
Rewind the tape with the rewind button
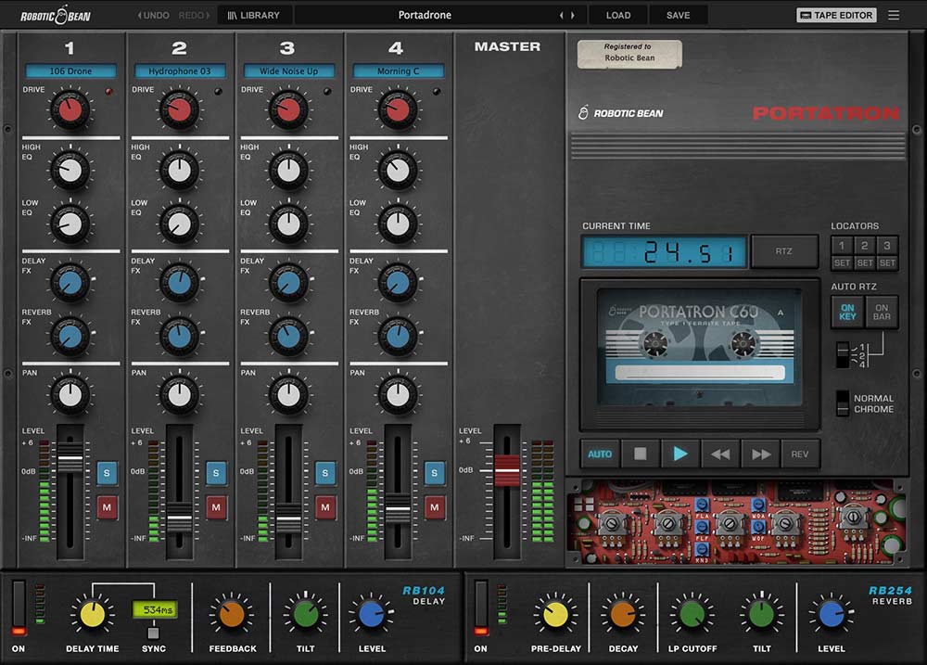tap(721, 454)
